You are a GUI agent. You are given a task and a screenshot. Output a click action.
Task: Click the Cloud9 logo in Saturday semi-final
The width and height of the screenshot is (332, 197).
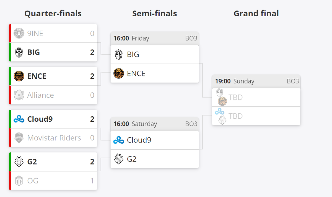tap(119, 140)
